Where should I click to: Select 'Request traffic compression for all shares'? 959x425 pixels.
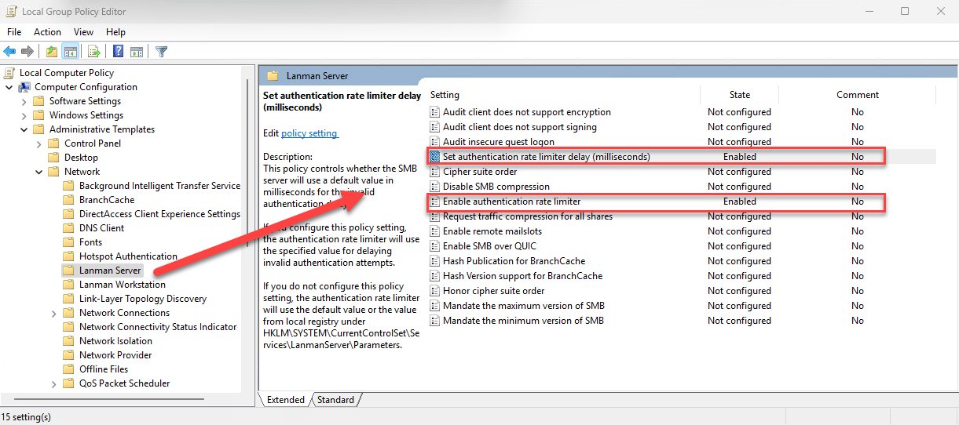pos(528,216)
